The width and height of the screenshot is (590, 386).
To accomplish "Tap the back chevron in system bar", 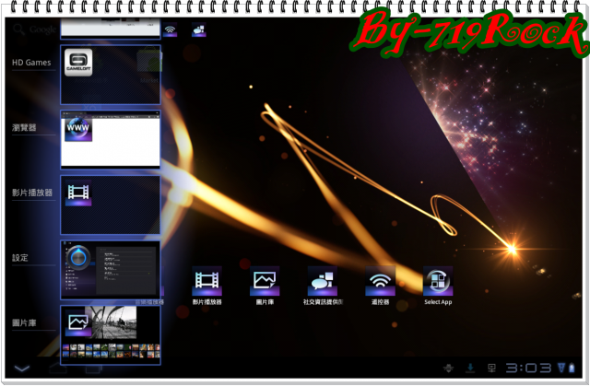I will 22,368.
